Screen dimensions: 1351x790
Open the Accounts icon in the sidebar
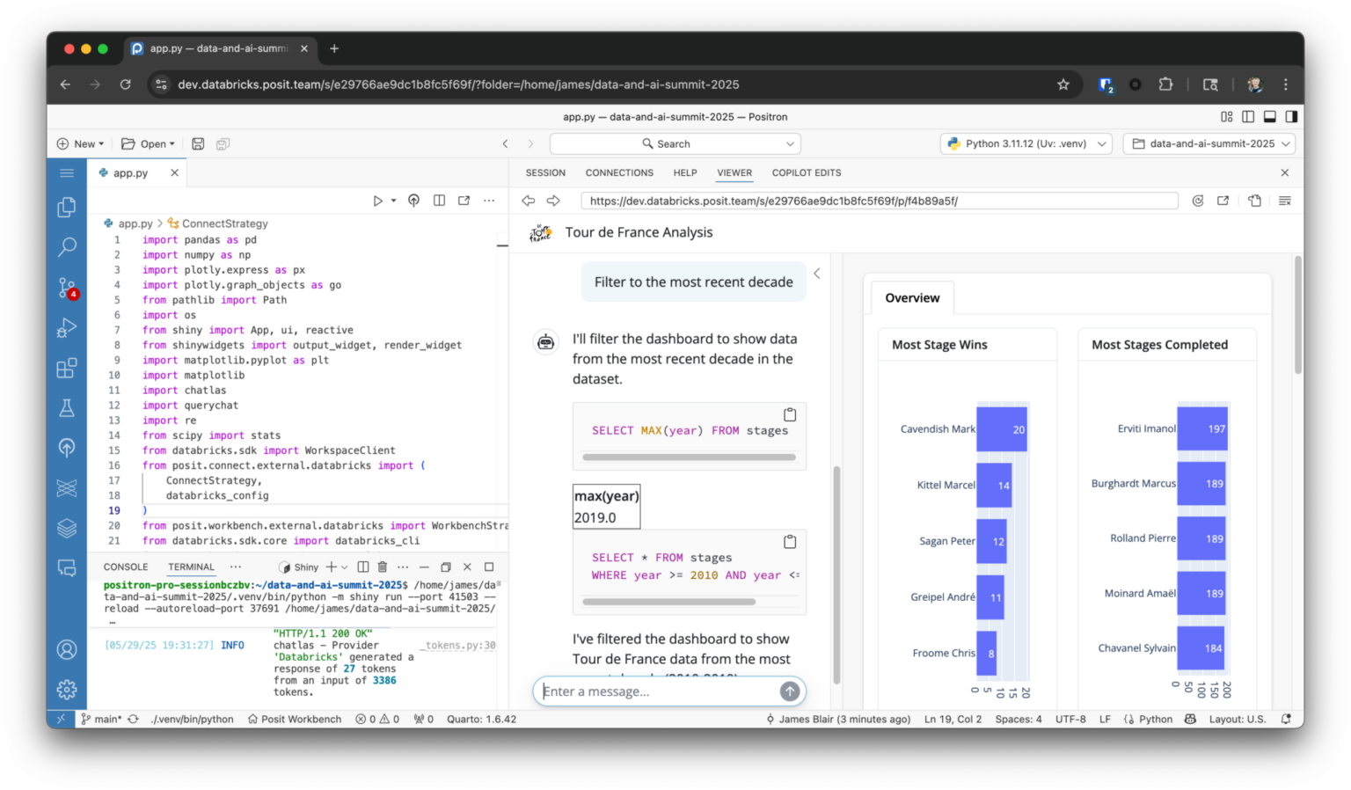pyautogui.click(x=67, y=649)
